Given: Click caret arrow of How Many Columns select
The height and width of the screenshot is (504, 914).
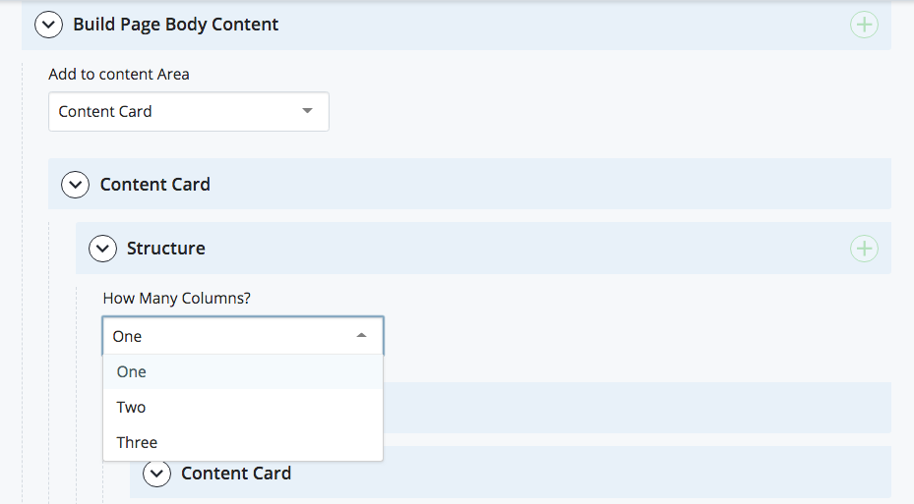Looking at the screenshot, I should pos(362,336).
